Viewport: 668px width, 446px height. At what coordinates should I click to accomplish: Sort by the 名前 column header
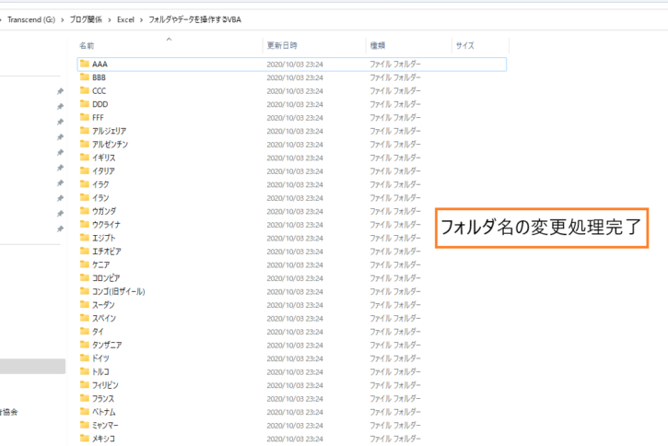87,45
